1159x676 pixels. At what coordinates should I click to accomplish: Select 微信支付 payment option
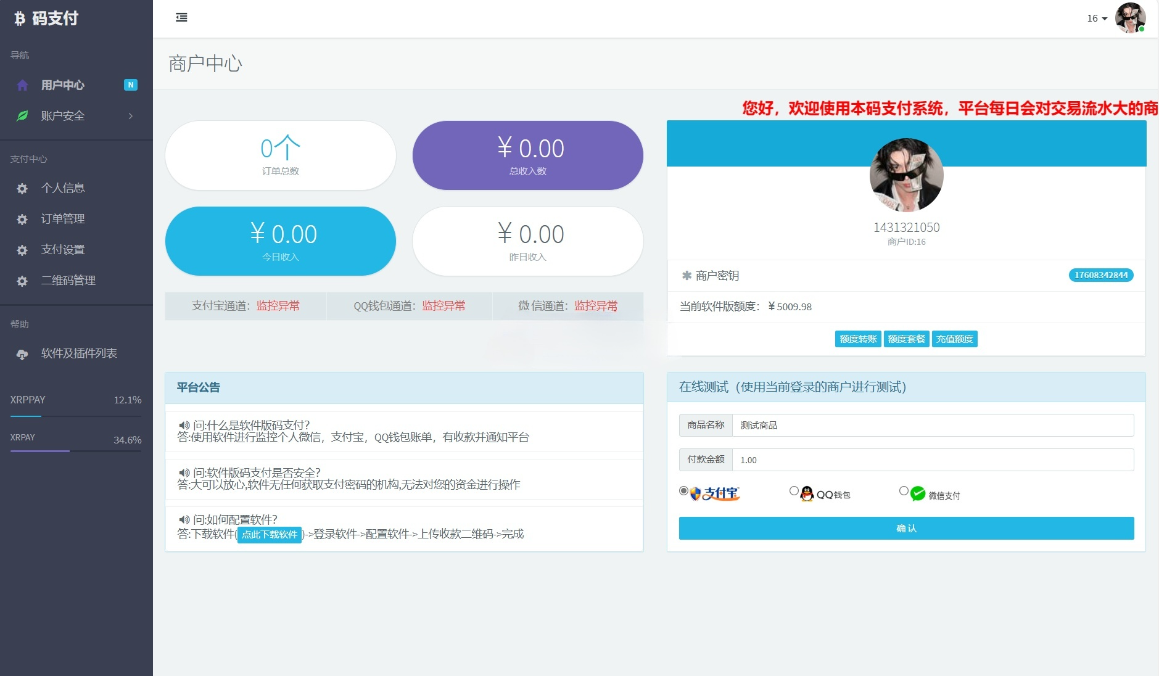pyautogui.click(x=902, y=490)
